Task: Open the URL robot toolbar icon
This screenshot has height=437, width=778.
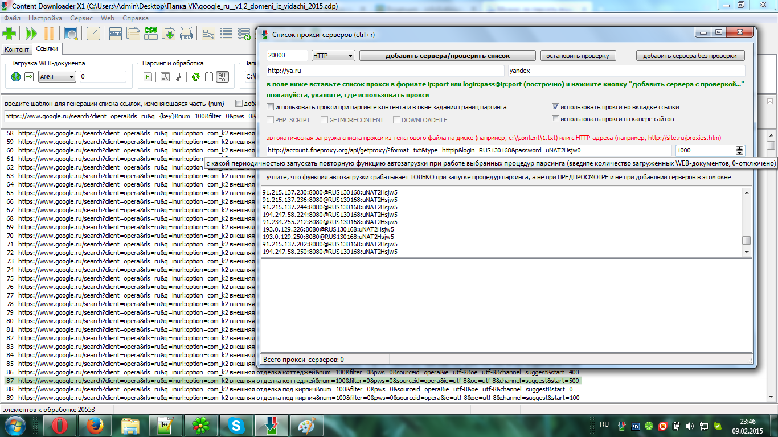Action: tap(187, 34)
